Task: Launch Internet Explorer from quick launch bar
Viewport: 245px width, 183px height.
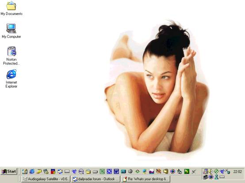Action: coord(32,172)
